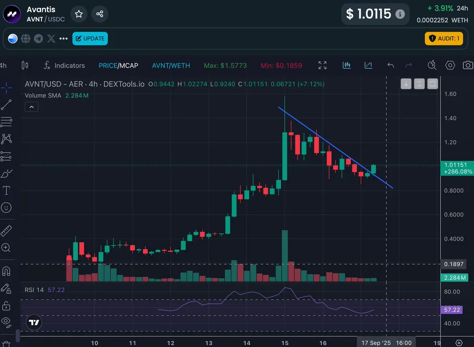474x347 pixels.
Task: Click the $ 1.0115 price display
Action: 369,14
